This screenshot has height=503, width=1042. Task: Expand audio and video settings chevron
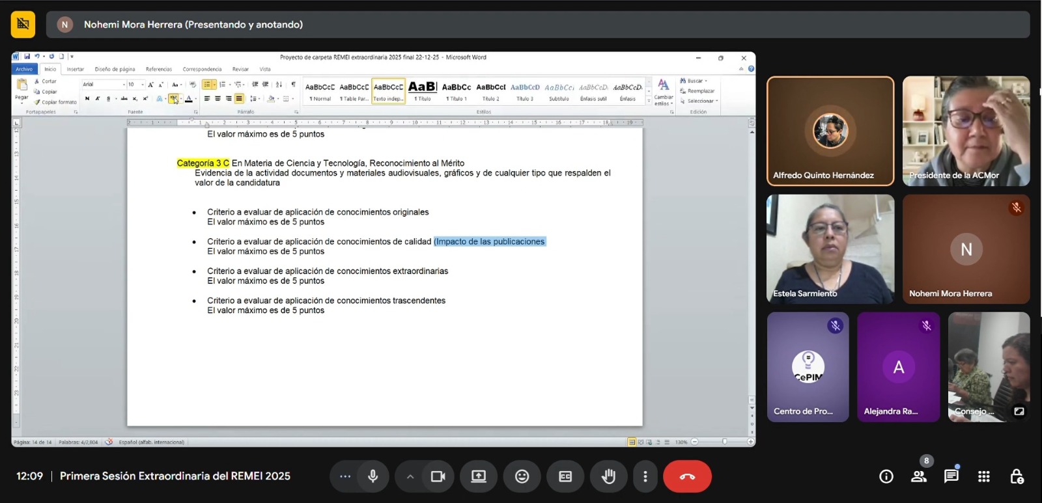(410, 476)
